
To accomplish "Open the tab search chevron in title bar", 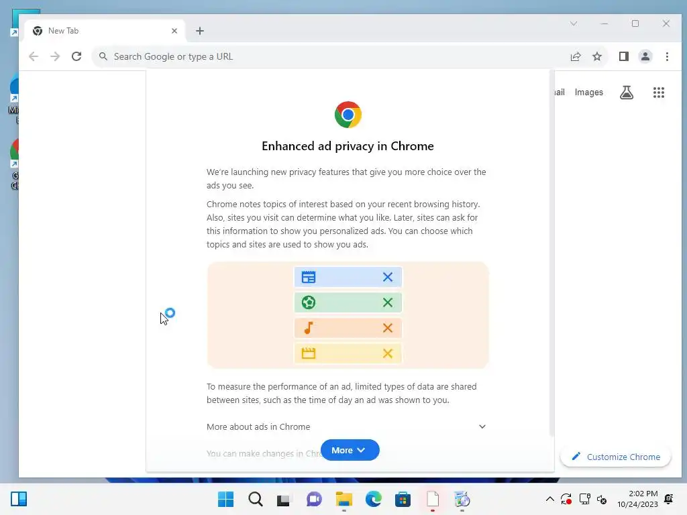I will pos(574,23).
